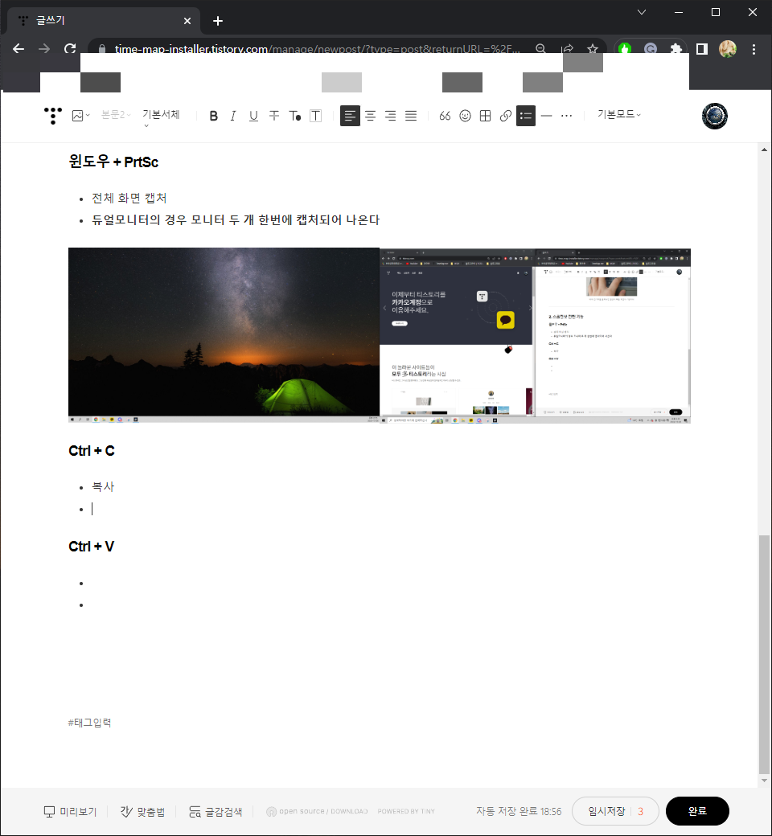The image size is (772, 836).
Task: Click the 듀얼모니터의 경우 bullet text
Action: click(x=236, y=219)
